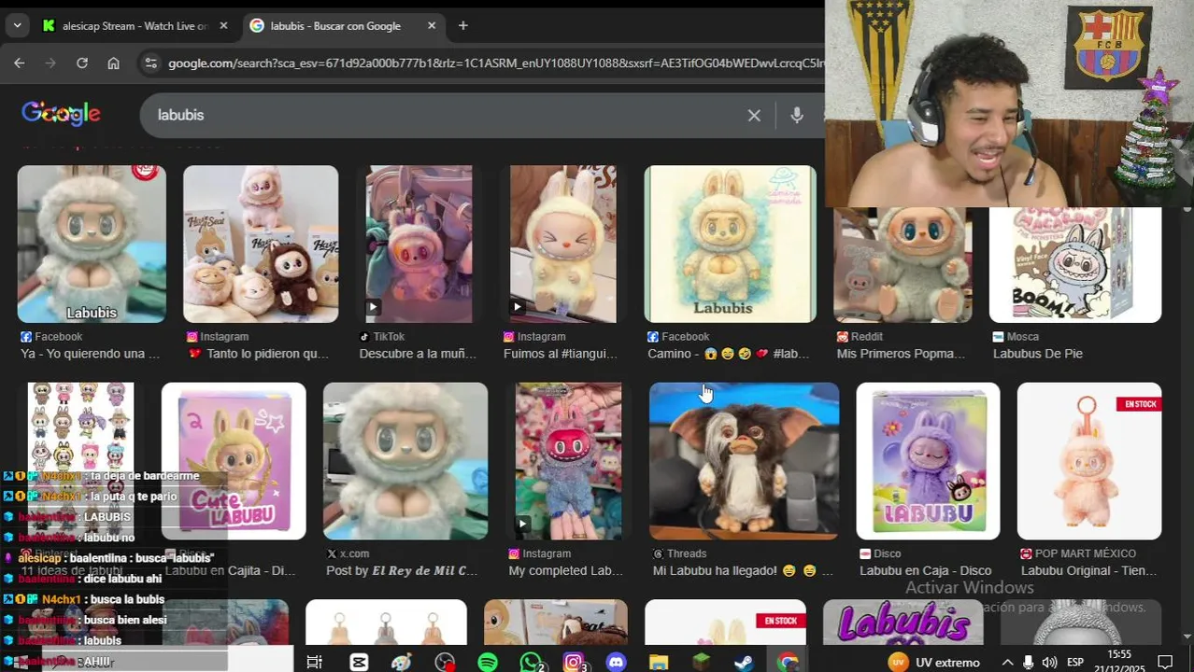
Task: Open WhatsApp from the taskbar
Action: click(x=531, y=662)
